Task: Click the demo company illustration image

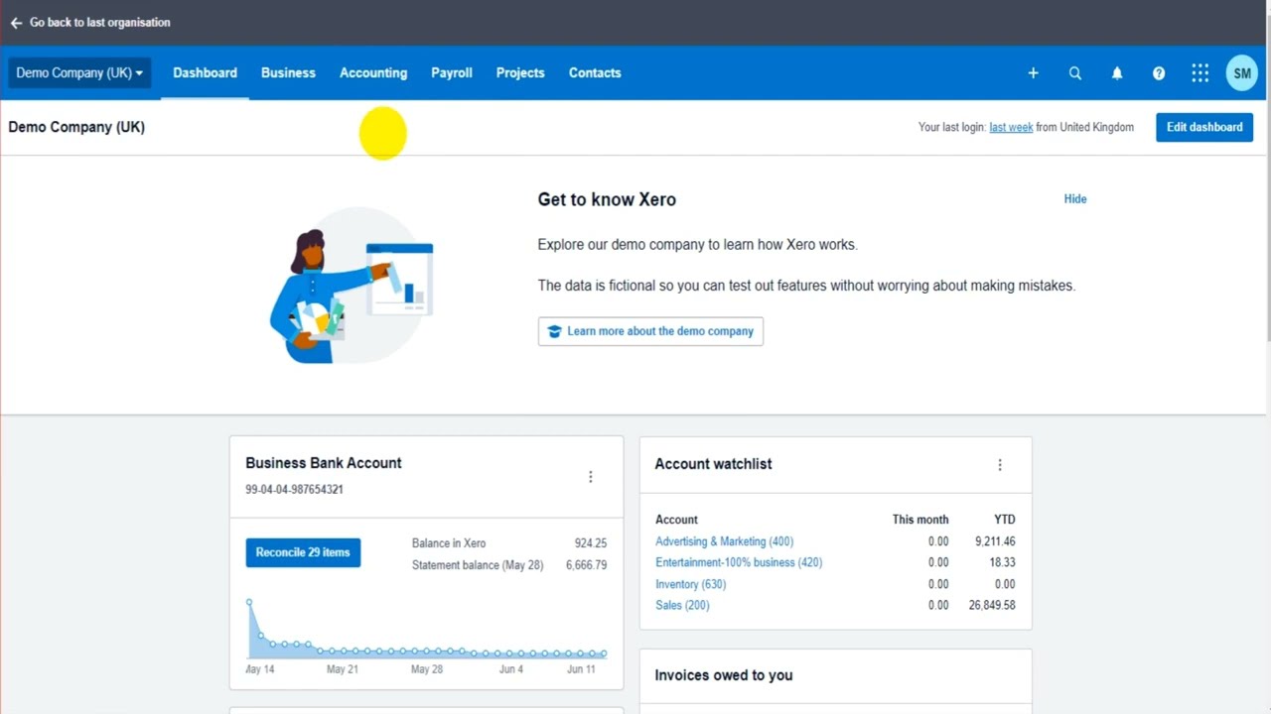Action: (353, 286)
